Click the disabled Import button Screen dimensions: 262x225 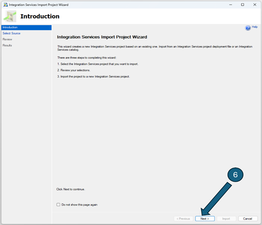coord(226,219)
